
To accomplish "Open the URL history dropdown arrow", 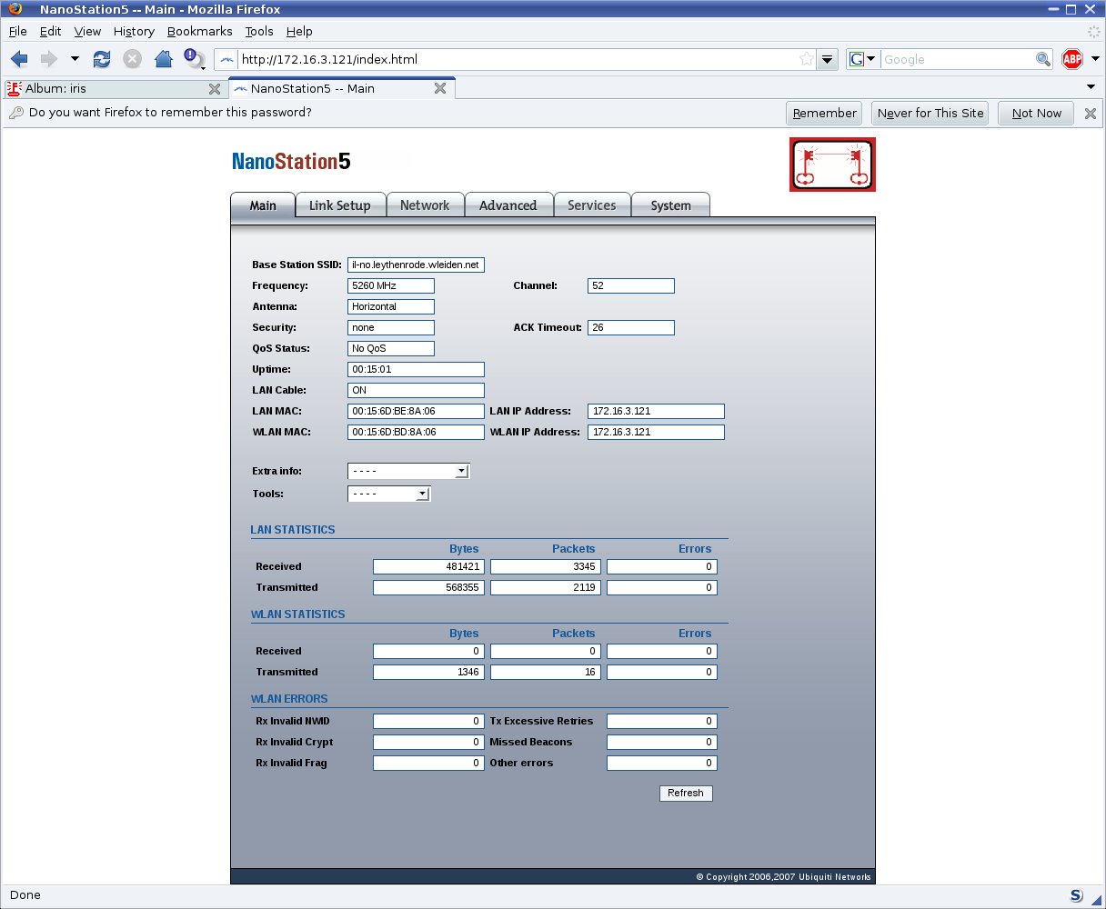I will coord(827,59).
